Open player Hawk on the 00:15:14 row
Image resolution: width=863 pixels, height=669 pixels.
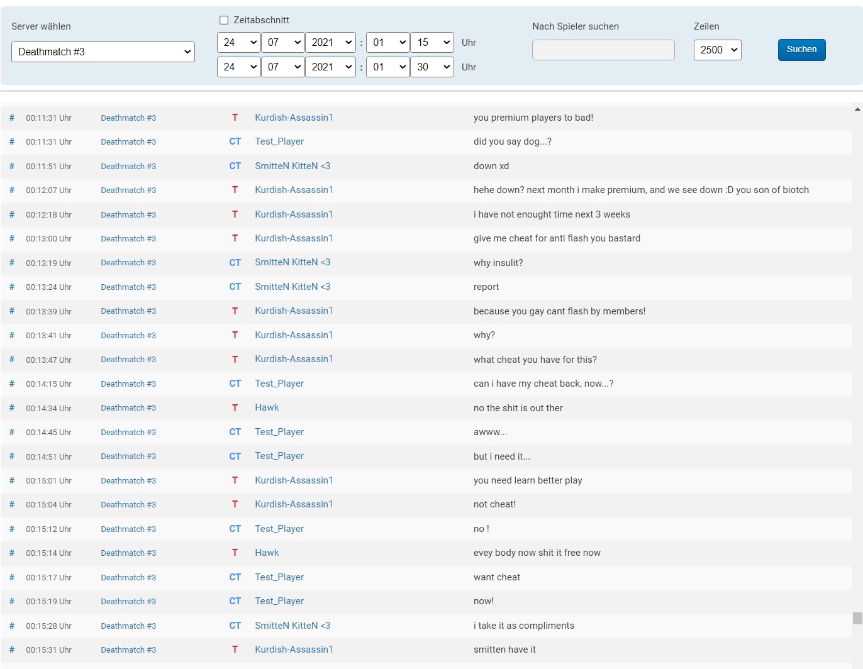[267, 553]
